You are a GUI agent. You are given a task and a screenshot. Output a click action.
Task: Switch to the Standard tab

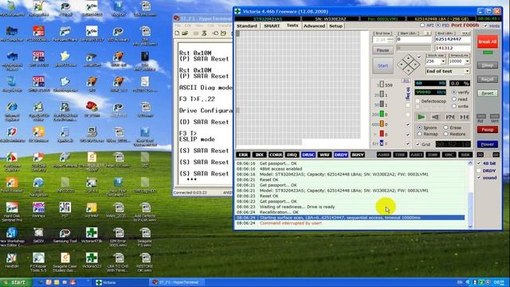coord(247,26)
